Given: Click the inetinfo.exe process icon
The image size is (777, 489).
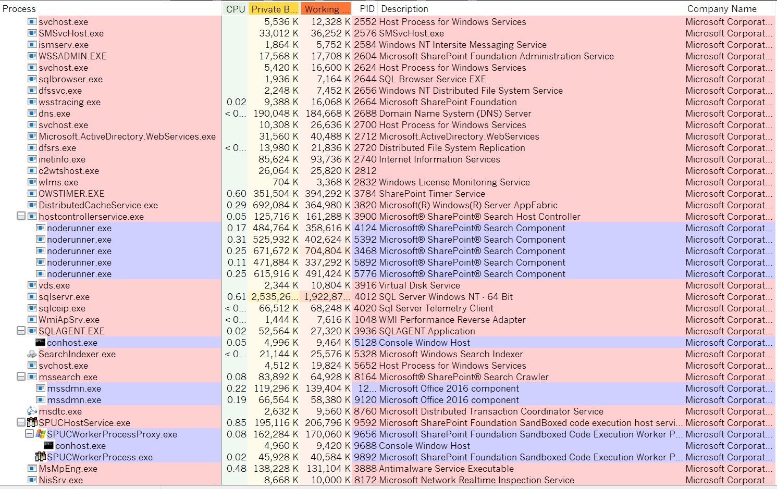Looking at the screenshot, I should pyautogui.click(x=32, y=159).
